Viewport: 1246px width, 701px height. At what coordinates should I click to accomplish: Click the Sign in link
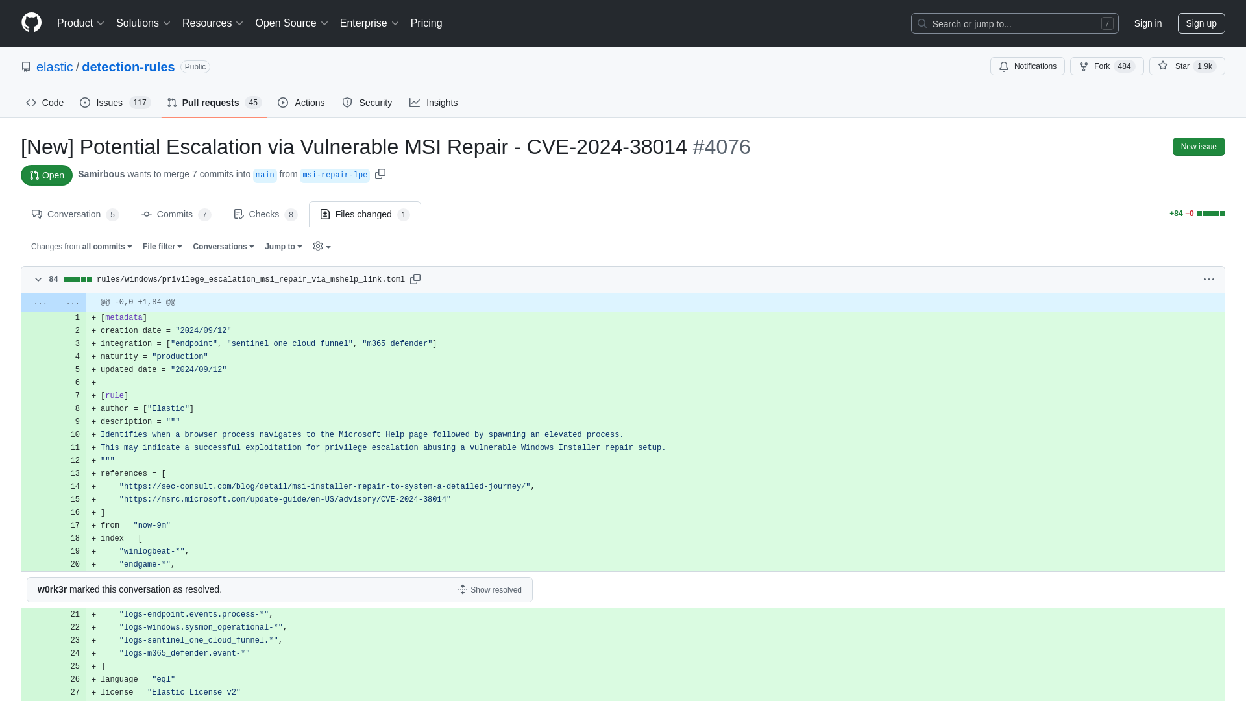point(1148,23)
